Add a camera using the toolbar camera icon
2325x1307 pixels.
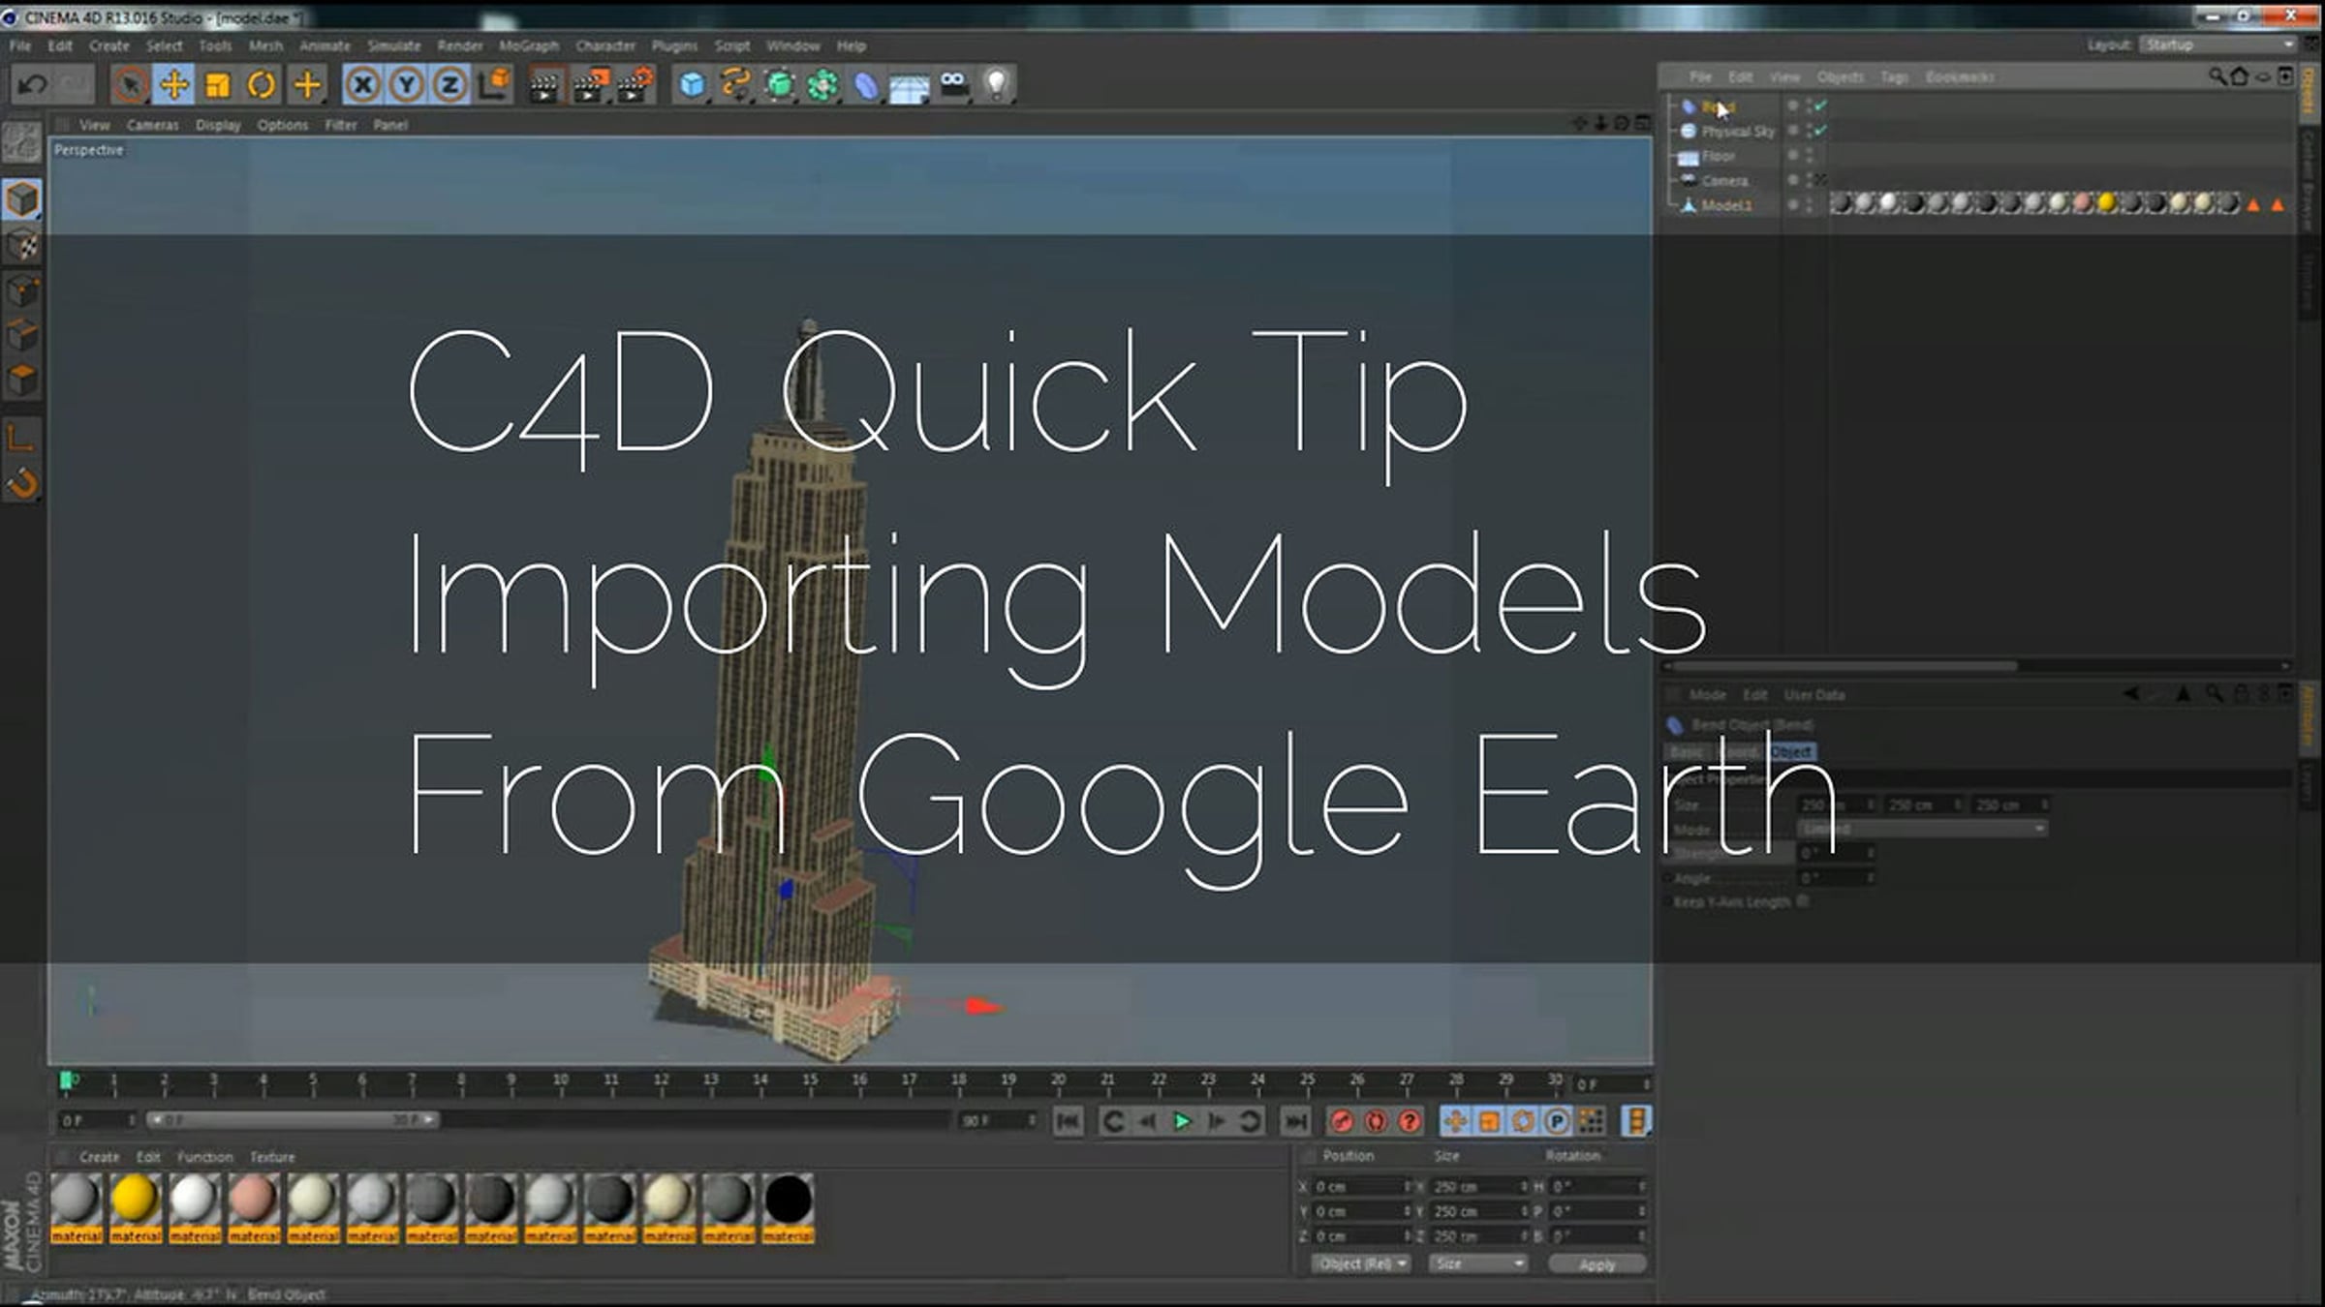[x=953, y=85]
